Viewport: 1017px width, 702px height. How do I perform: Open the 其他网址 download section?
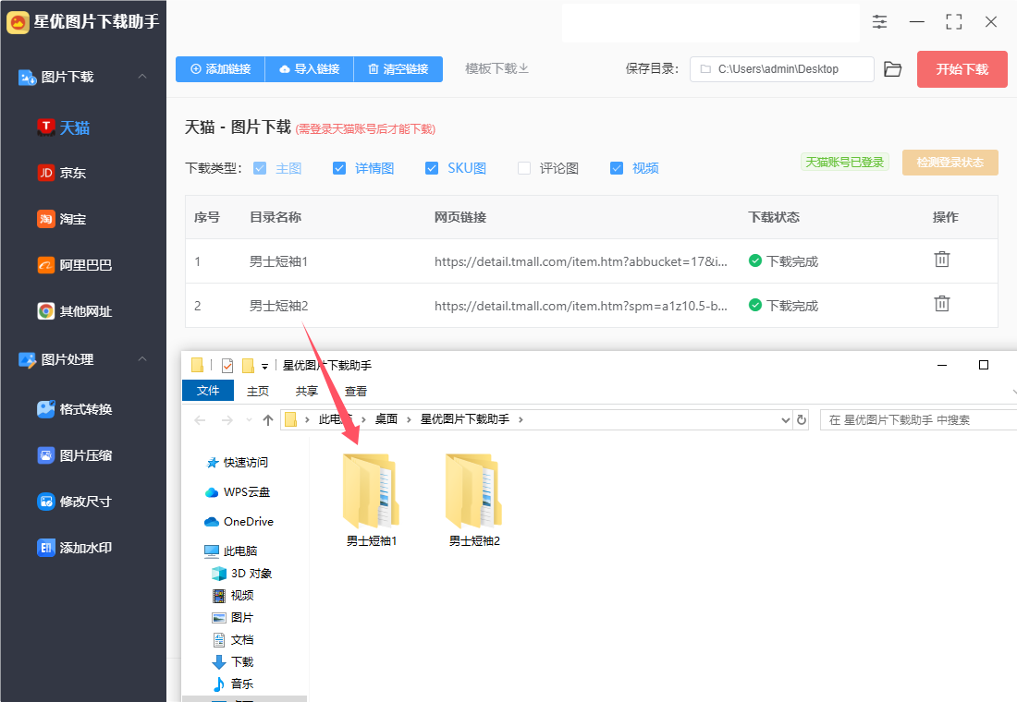75,311
